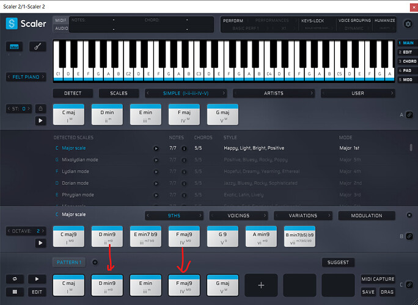Click section B link icon
418x305 pixels.
[409, 236]
